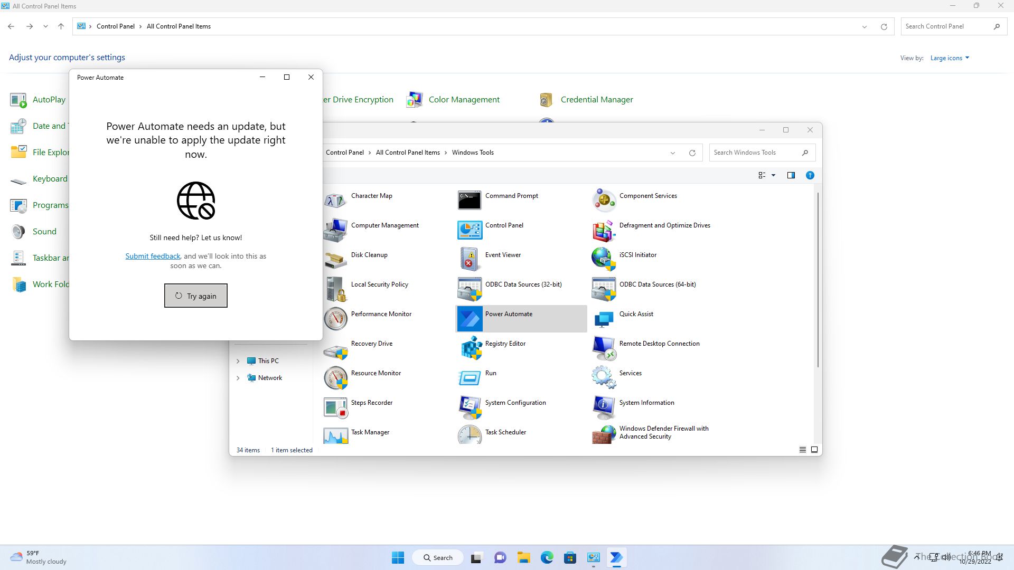Click the Try again button
The width and height of the screenshot is (1014, 570).
coord(196,296)
